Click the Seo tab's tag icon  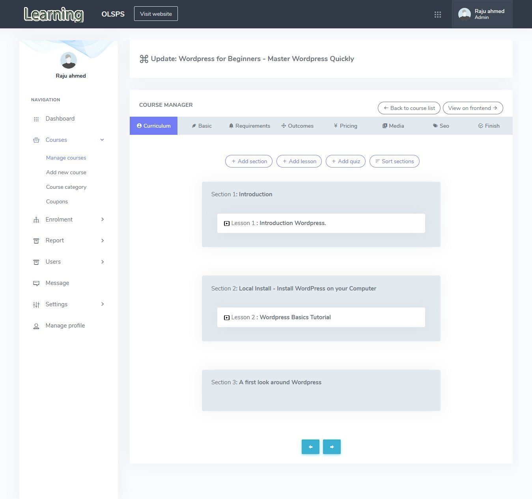(435, 126)
